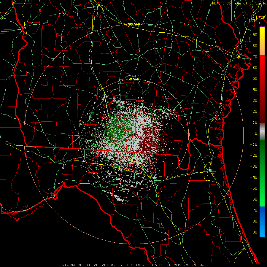This screenshot has height=267, width=267.
Task: Click the "0.5 DEG" elevation angle in caption
Action: tap(135, 265)
